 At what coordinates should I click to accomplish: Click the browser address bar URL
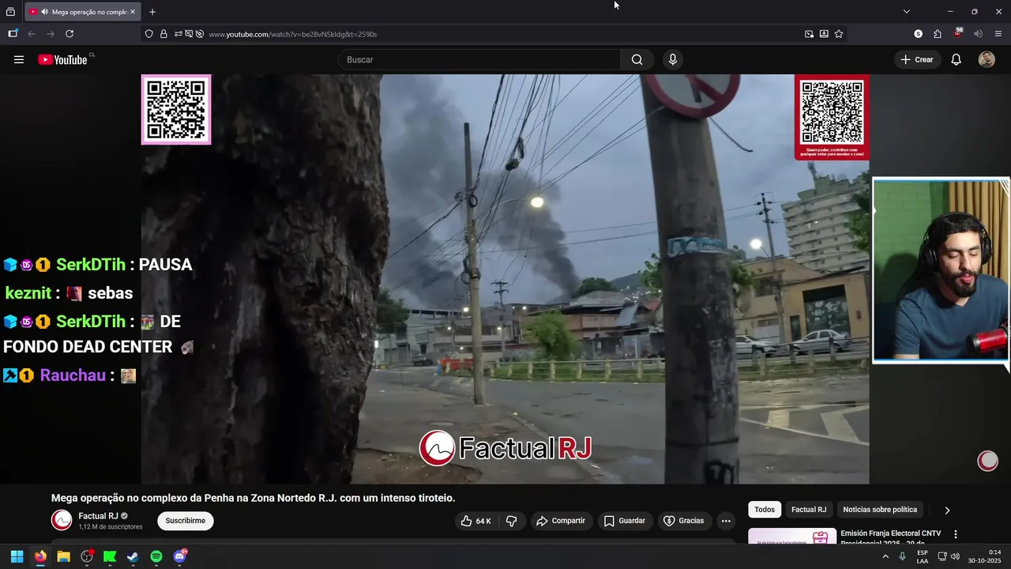pos(293,34)
